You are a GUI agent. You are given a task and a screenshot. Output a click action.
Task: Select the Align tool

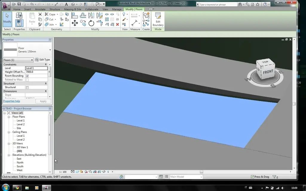coord(74,15)
